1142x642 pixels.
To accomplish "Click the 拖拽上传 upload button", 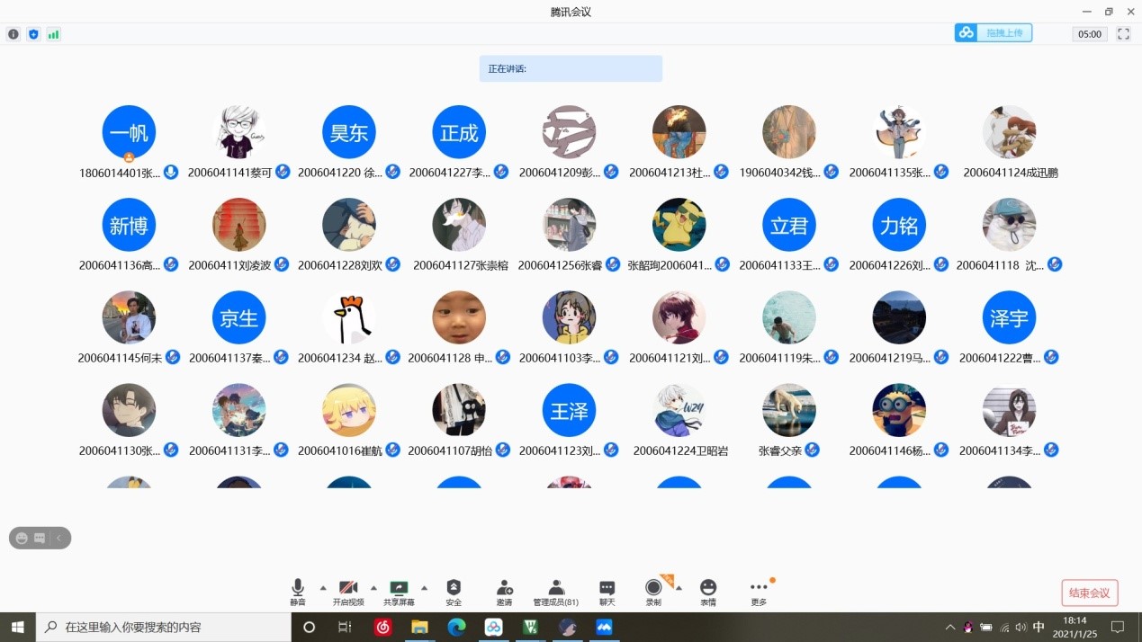I will (x=994, y=33).
